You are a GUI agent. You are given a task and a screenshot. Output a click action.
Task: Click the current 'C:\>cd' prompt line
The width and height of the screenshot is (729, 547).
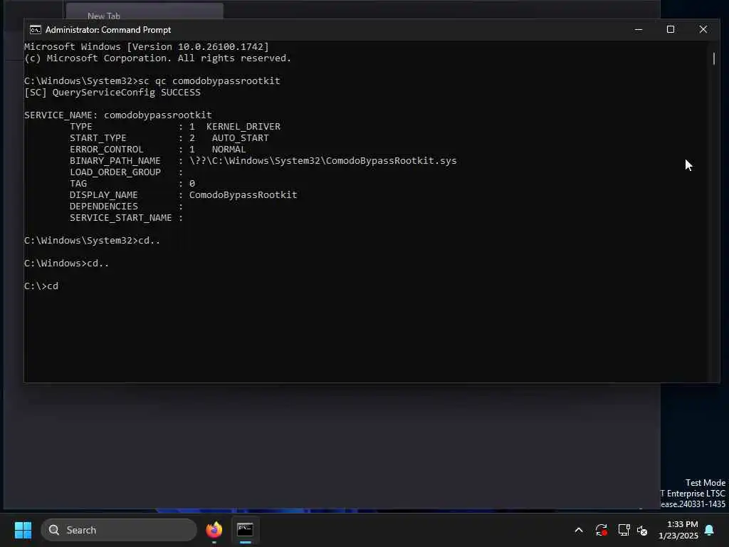click(41, 286)
